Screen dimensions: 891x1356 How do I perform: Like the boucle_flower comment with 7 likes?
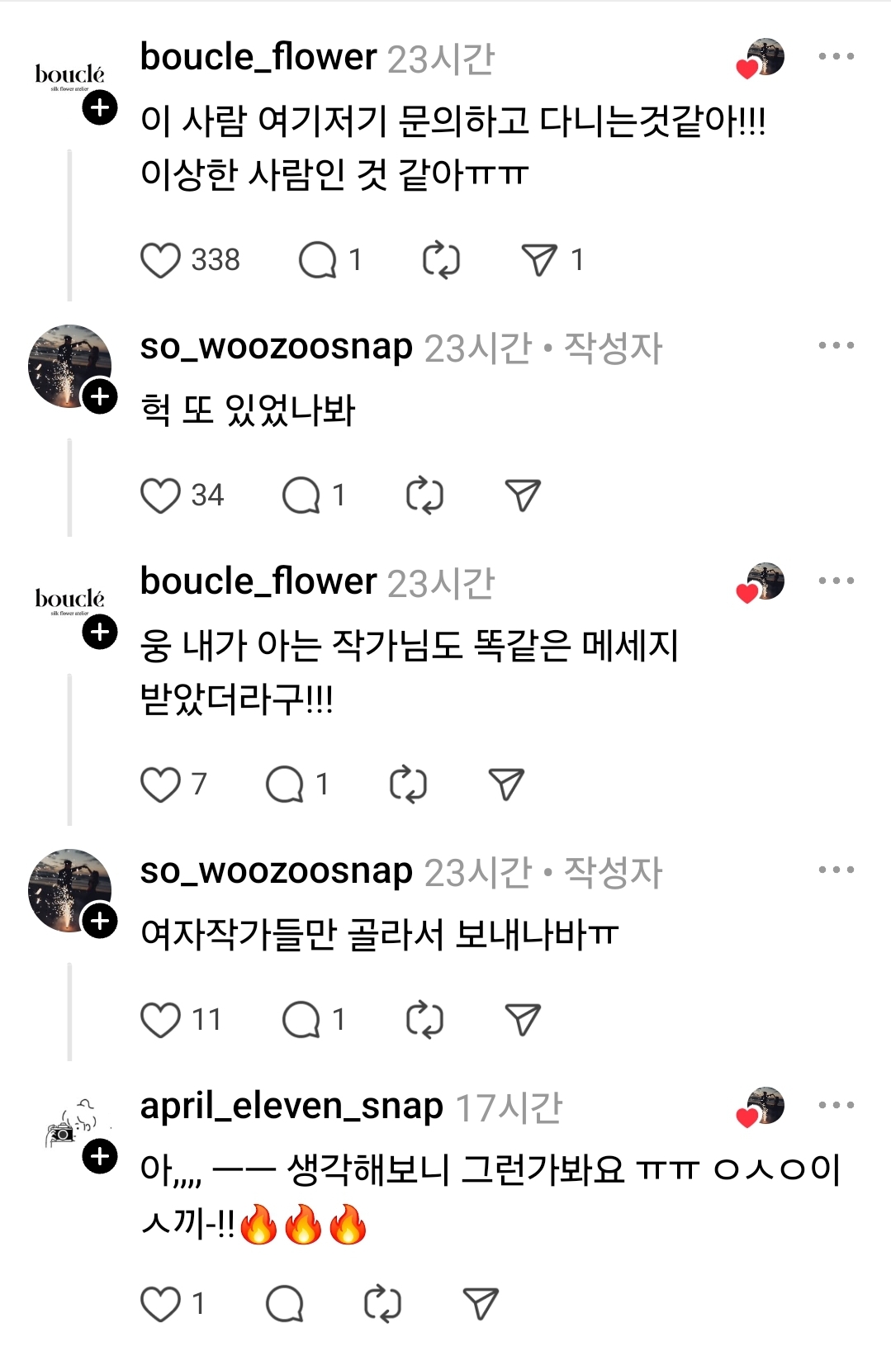(x=160, y=785)
